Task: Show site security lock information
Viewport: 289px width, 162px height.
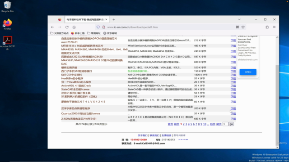Action: (104, 27)
